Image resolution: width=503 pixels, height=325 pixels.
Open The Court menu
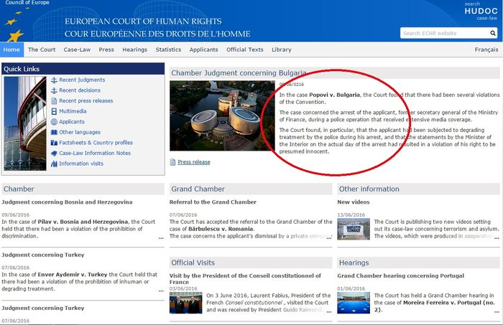(42, 50)
